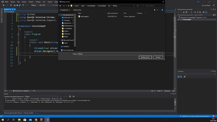Open Рабочий стол in sidebar
The height and width of the screenshot is (122, 217).
tap(67, 18)
